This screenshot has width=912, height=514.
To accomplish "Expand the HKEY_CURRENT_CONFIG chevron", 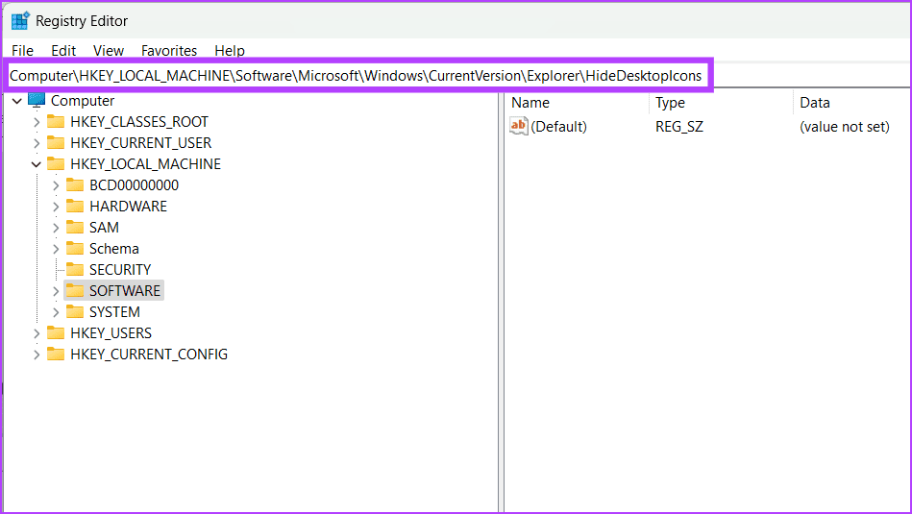I will pos(37,355).
